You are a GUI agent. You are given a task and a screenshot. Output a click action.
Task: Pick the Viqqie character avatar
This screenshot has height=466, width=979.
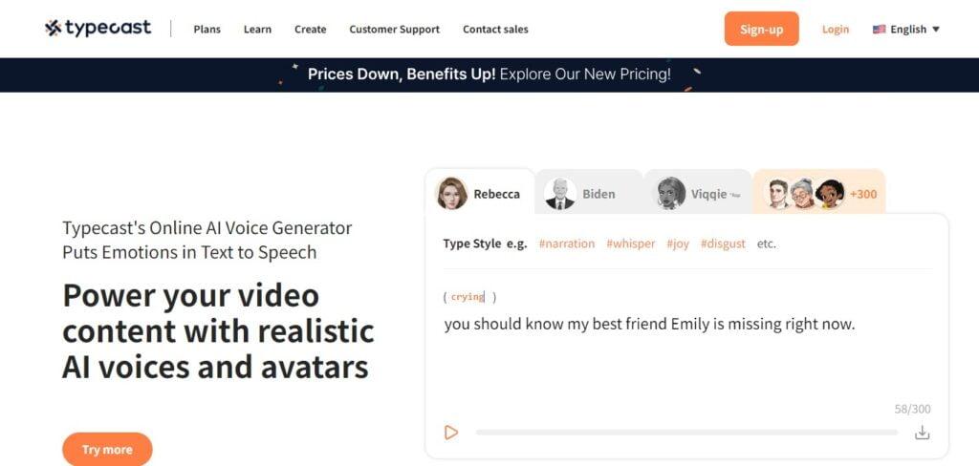click(670, 194)
